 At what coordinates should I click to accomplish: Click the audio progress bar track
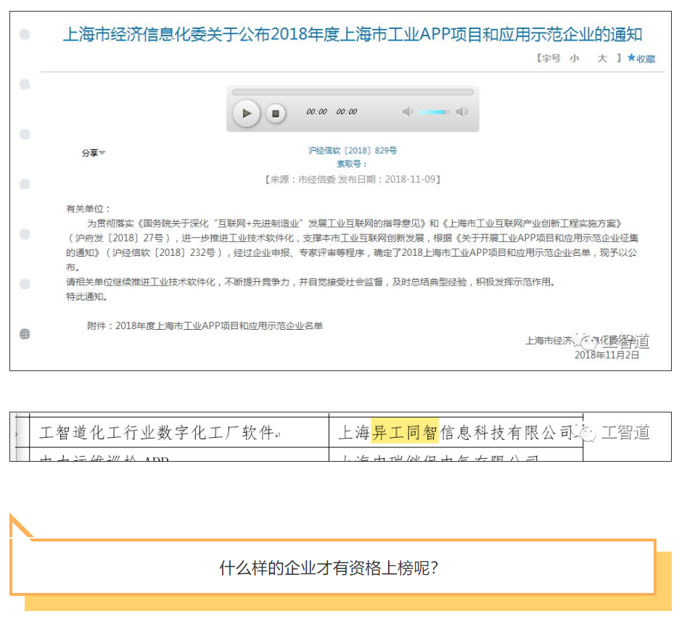353,92
